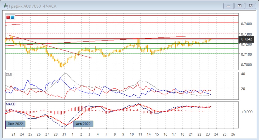Jump to the Фев 2022 month marker
Screen dimensions: 259x140
tap(83, 124)
